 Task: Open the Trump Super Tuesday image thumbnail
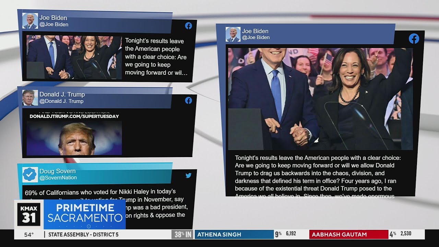pos(74,133)
